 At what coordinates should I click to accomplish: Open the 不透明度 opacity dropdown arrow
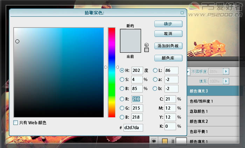(x=226, y=72)
